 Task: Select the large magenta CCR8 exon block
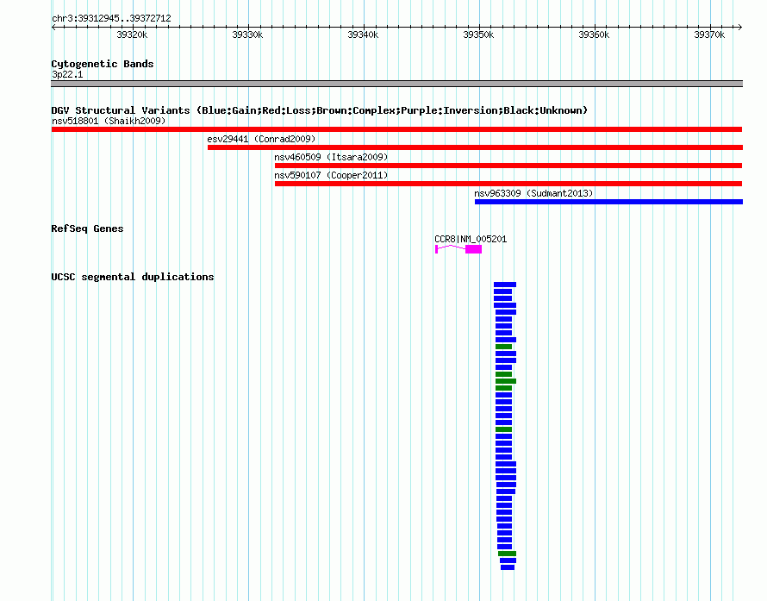[x=473, y=249]
